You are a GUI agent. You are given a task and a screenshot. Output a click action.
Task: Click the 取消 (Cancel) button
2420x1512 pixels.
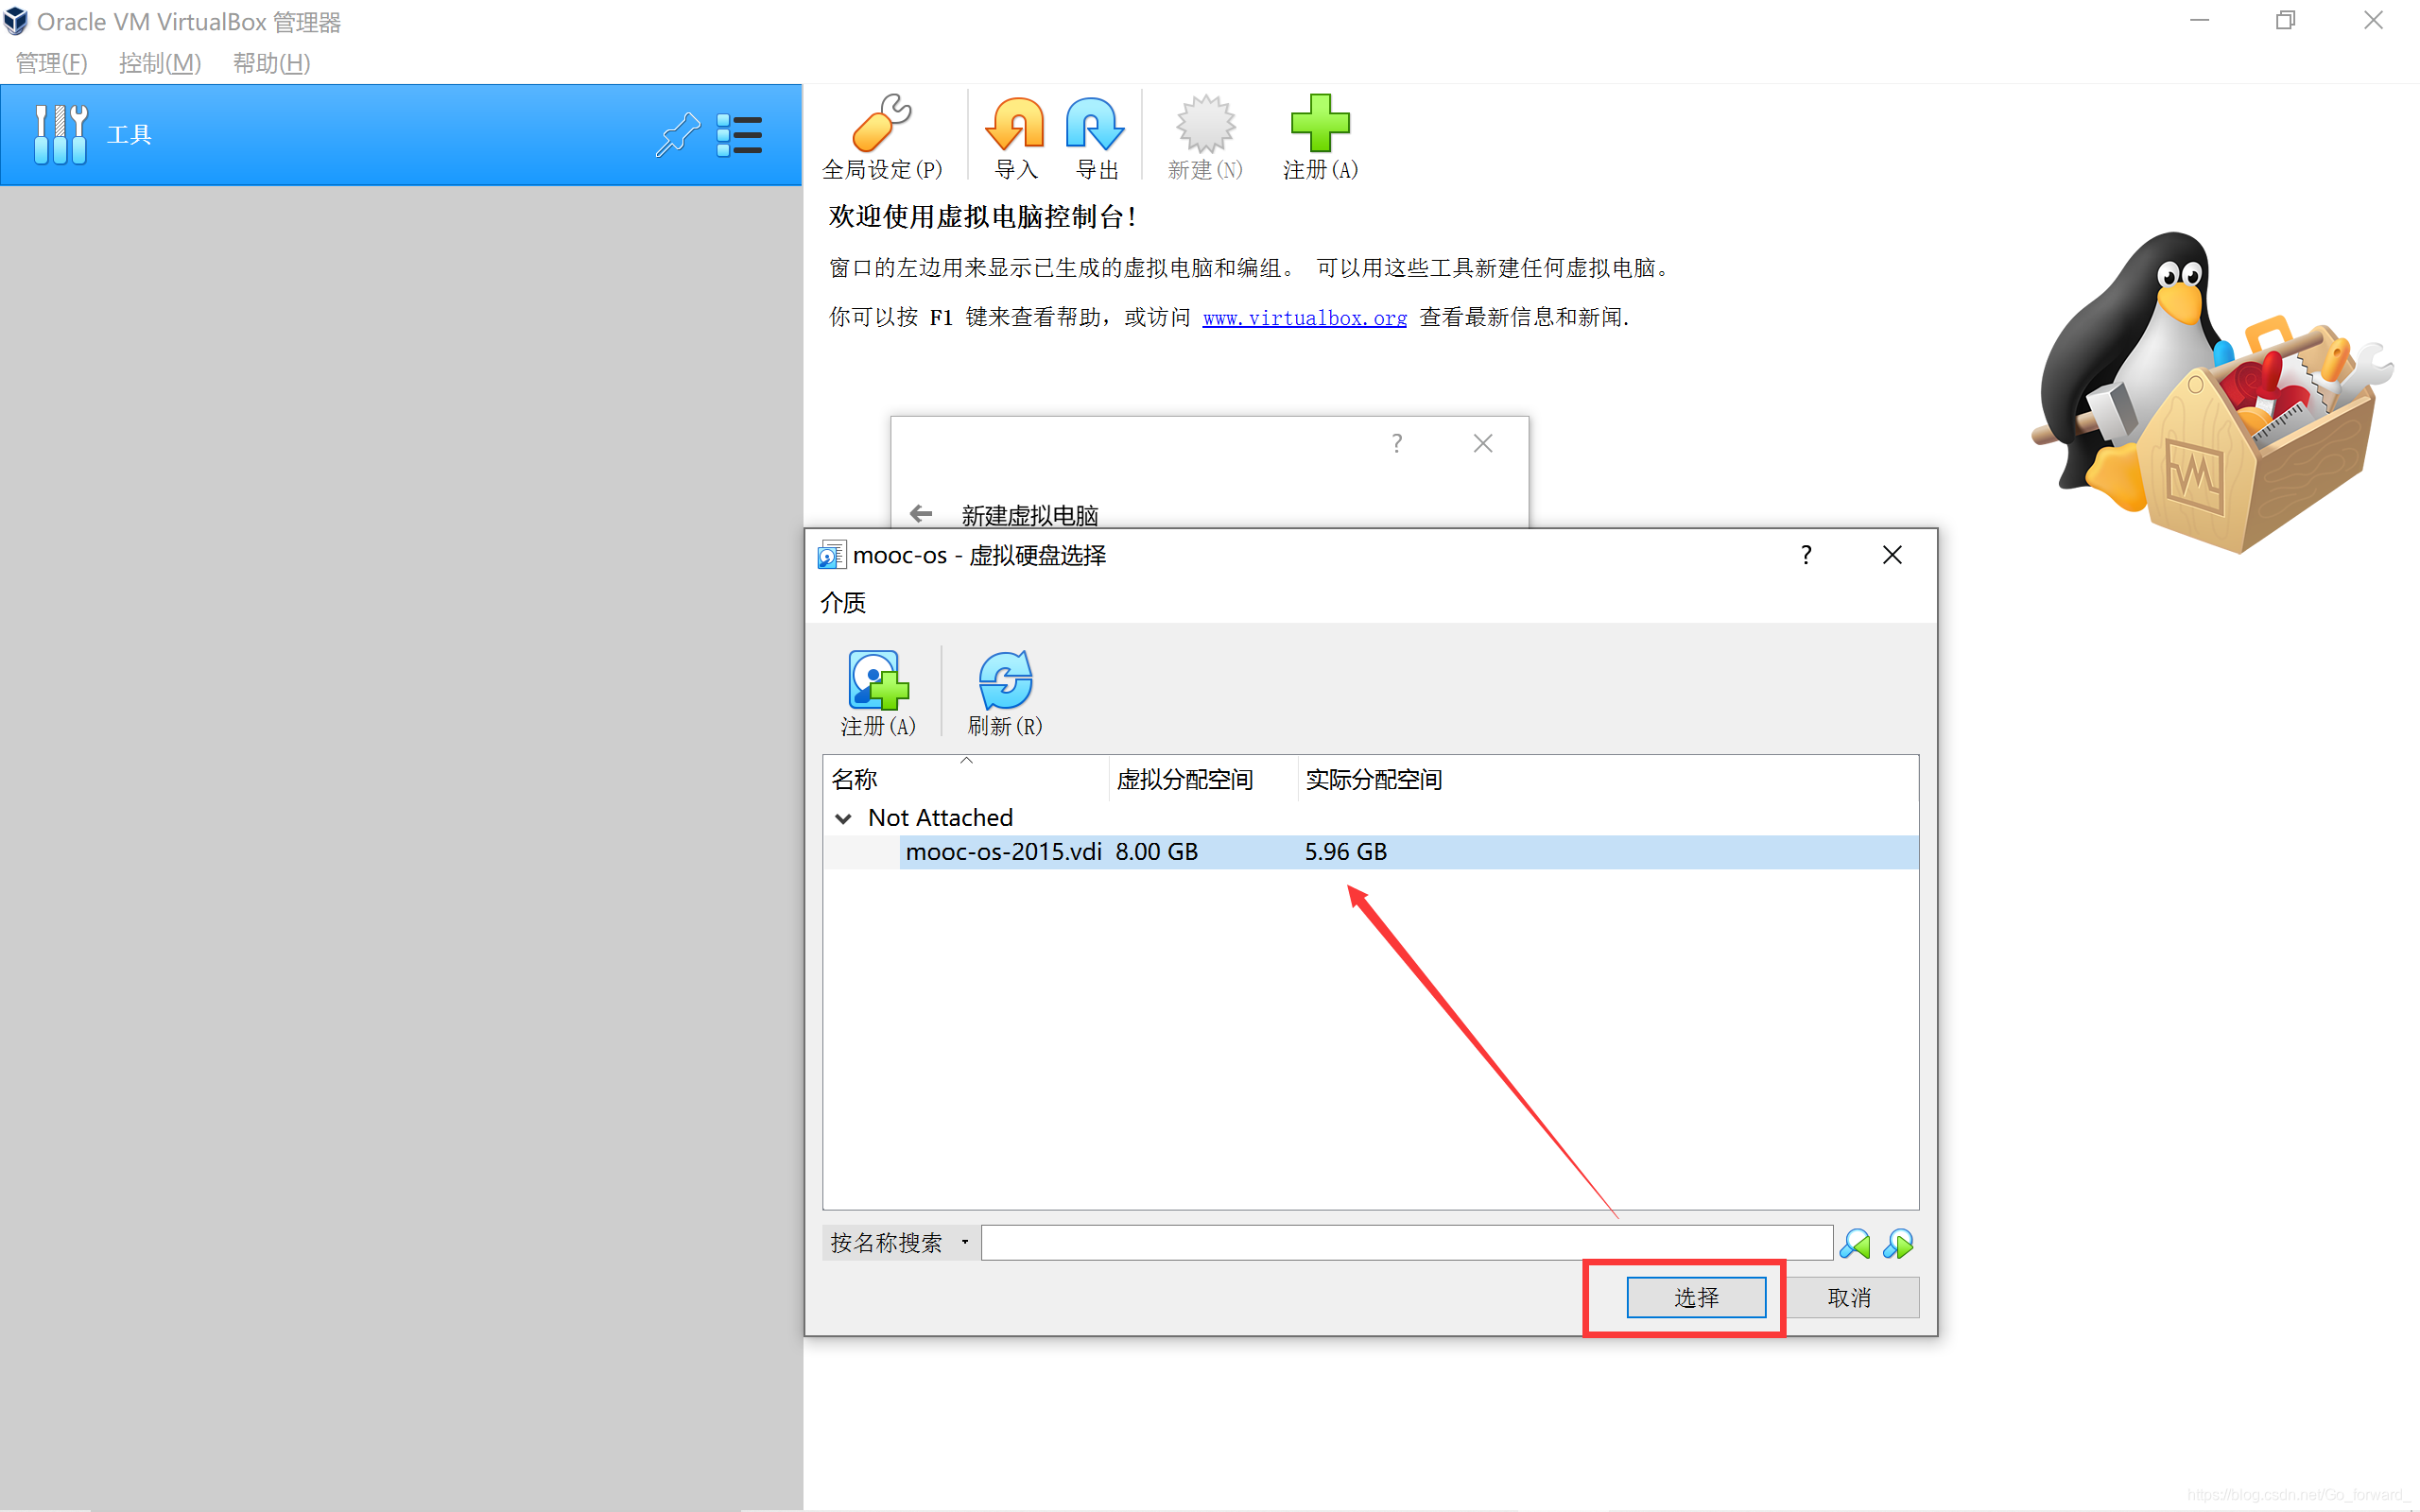(1849, 1297)
